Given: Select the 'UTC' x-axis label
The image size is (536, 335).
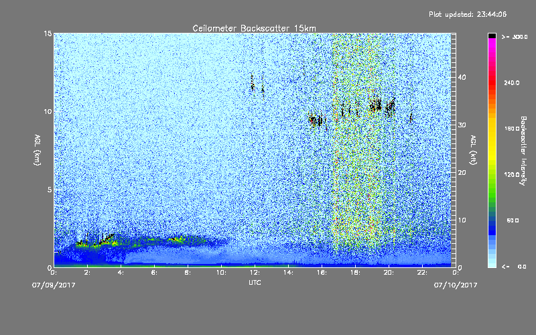Looking at the screenshot, I should [255, 282].
